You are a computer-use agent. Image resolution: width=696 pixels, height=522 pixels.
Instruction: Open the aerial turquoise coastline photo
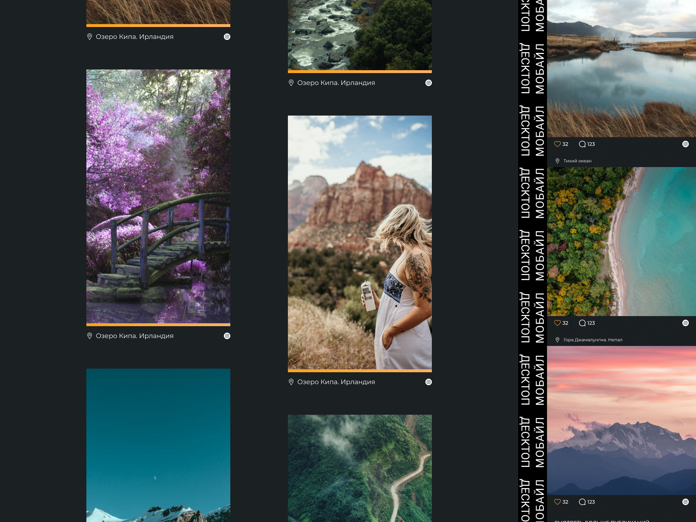pyautogui.click(x=622, y=241)
